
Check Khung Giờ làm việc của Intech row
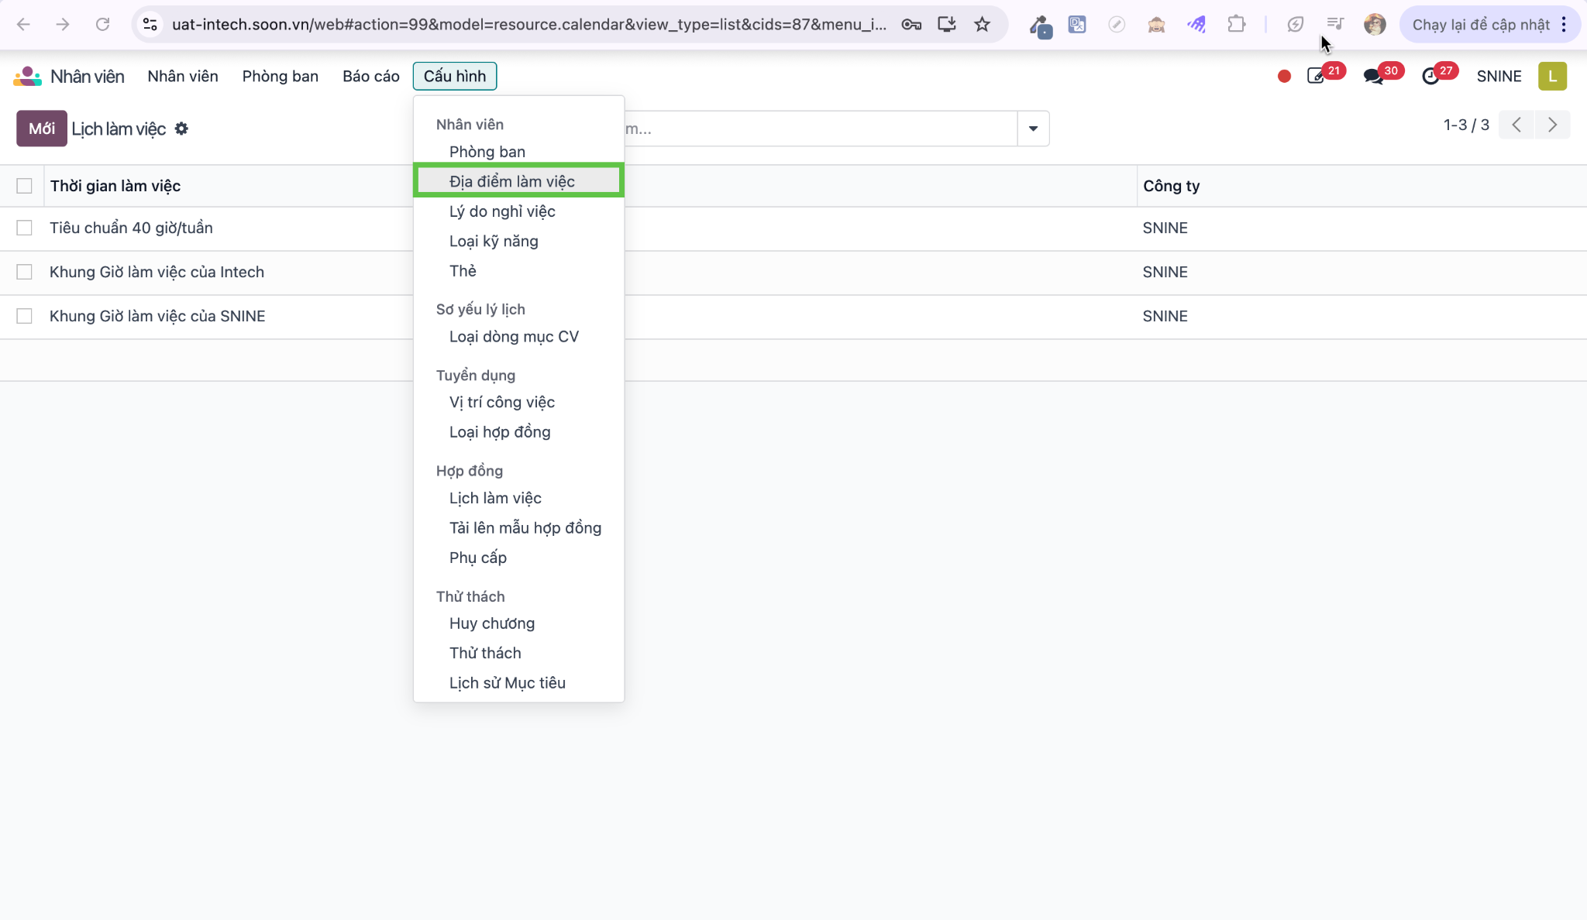click(24, 272)
